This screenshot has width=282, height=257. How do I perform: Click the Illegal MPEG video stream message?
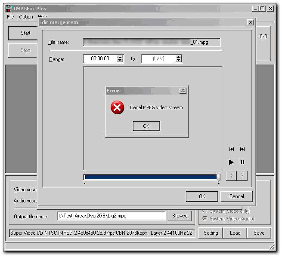click(156, 107)
